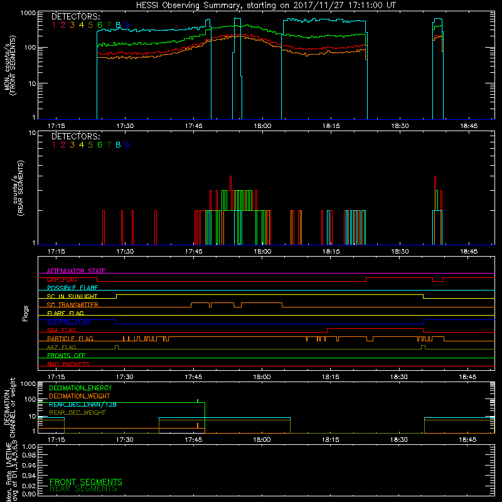Select the PARTICLE_FLAG label

point(70,339)
